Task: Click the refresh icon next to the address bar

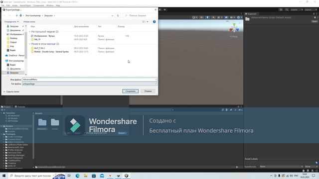Action: 118,15
